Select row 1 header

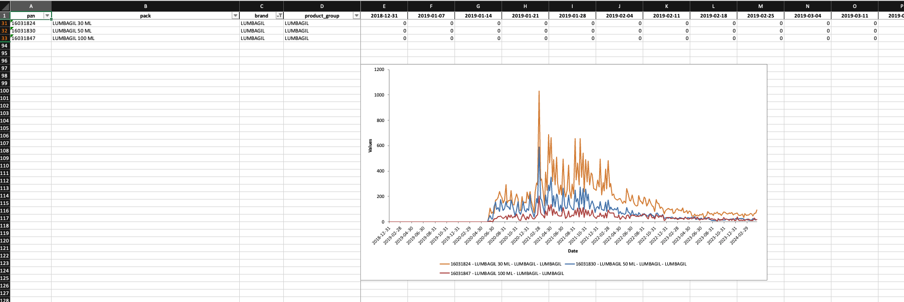pos(5,15)
